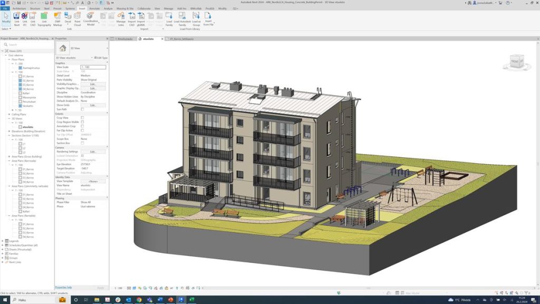Viewport: 540px width, 304px height.
Task: Open File Explorer from the taskbar
Action: click(x=97, y=300)
